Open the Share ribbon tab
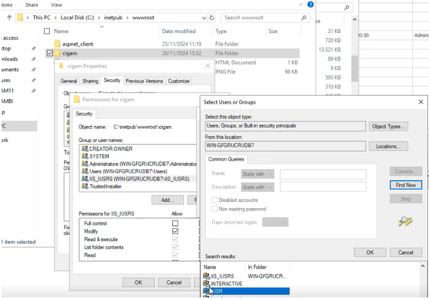This screenshot has width=429, height=300. [x=31, y=5]
